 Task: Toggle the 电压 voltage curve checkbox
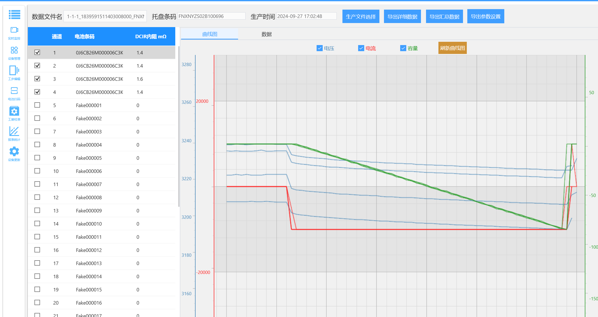[319, 48]
